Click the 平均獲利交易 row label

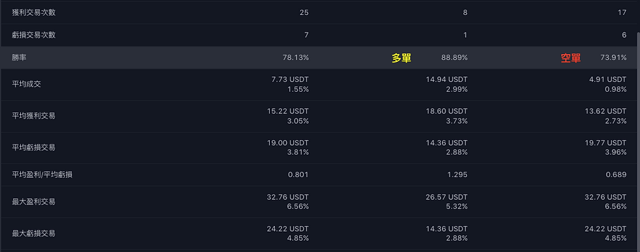point(34,116)
